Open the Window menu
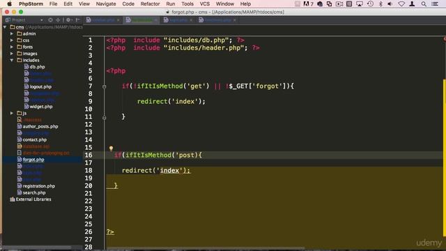The height and width of the screenshot is (251, 446). [x=225, y=4]
